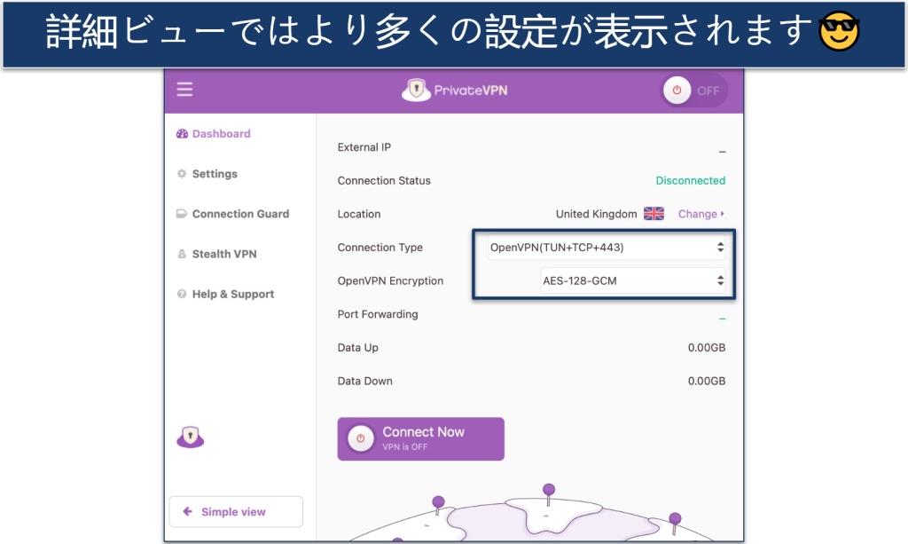The width and height of the screenshot is (908, 544).
Task: Open the Settings section
Action: click(x=215, y=174)
